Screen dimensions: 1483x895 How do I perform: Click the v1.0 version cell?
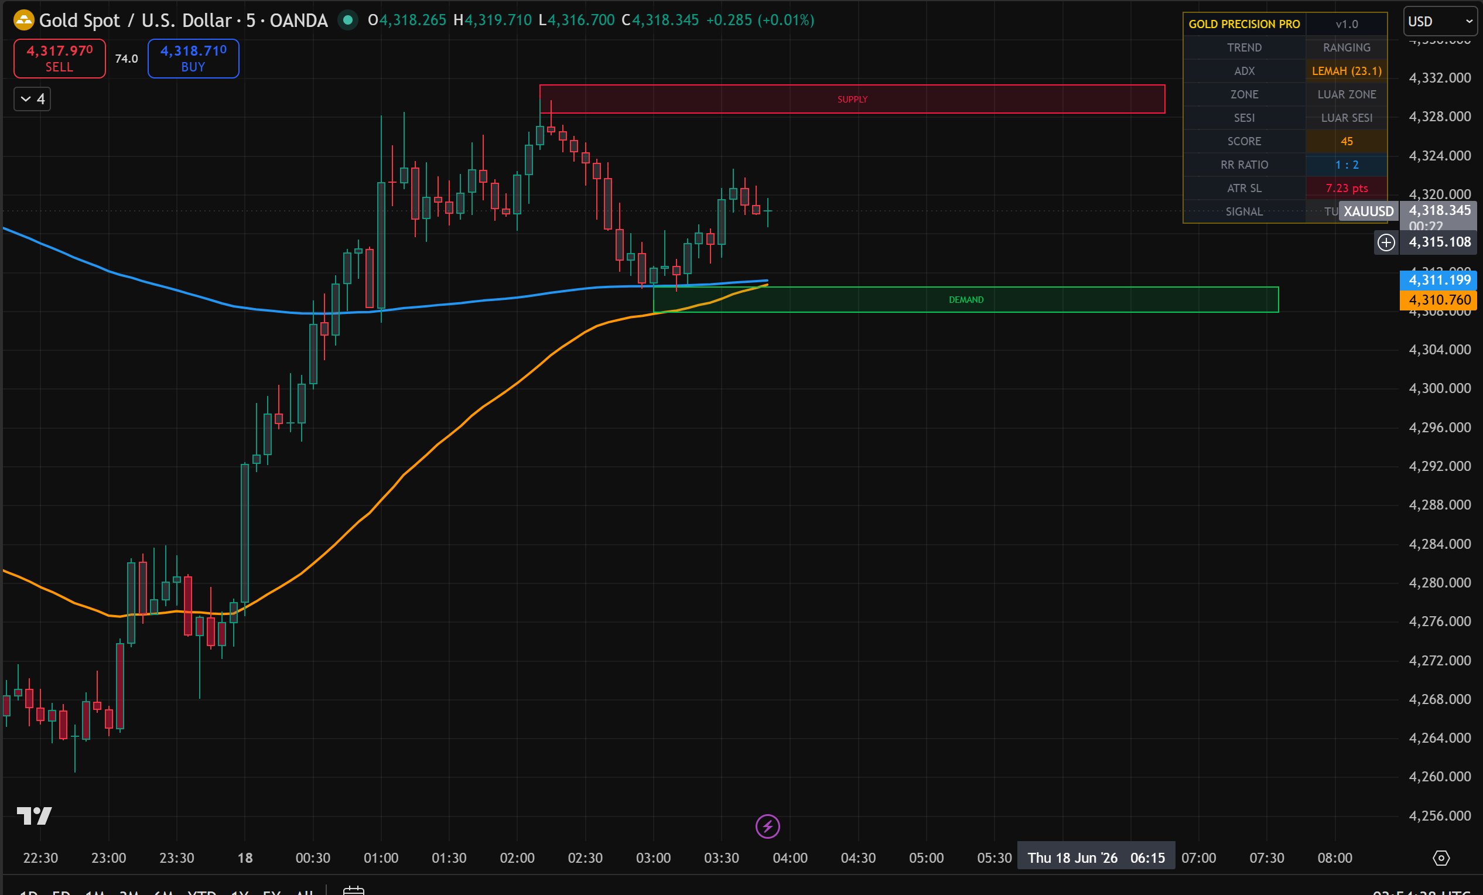coord(1347,24)
